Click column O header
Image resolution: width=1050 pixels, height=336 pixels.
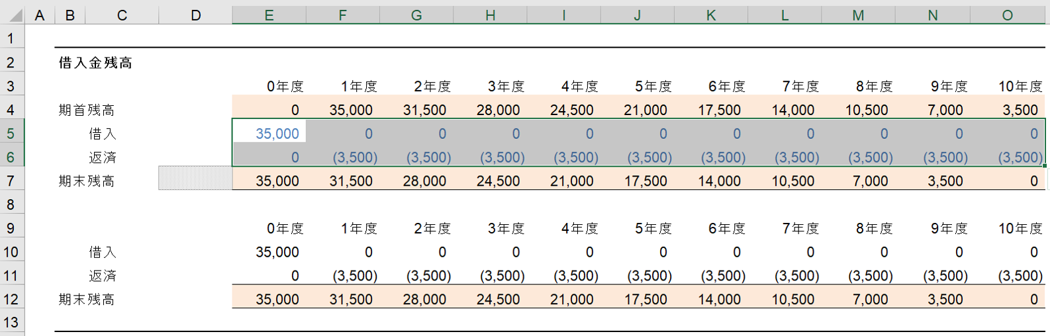[1007, 15]
